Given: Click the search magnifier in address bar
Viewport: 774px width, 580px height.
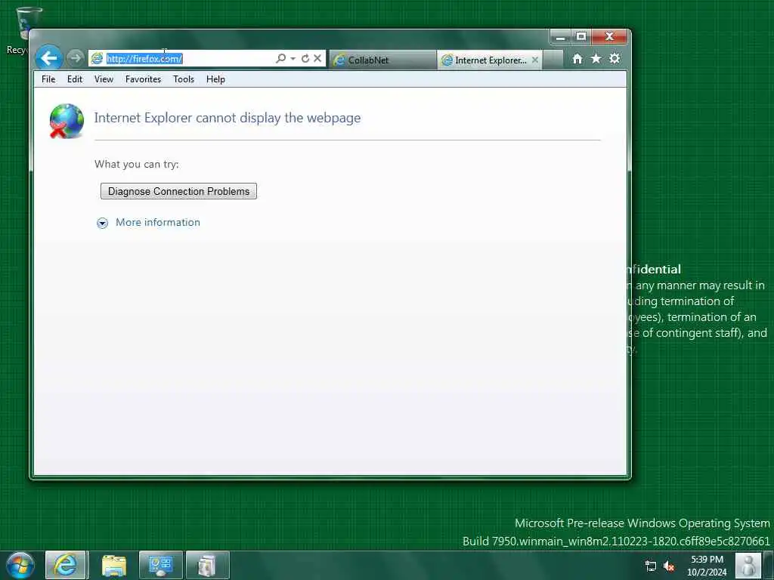Looking at the screenshot, I should [x=281, y=58].
